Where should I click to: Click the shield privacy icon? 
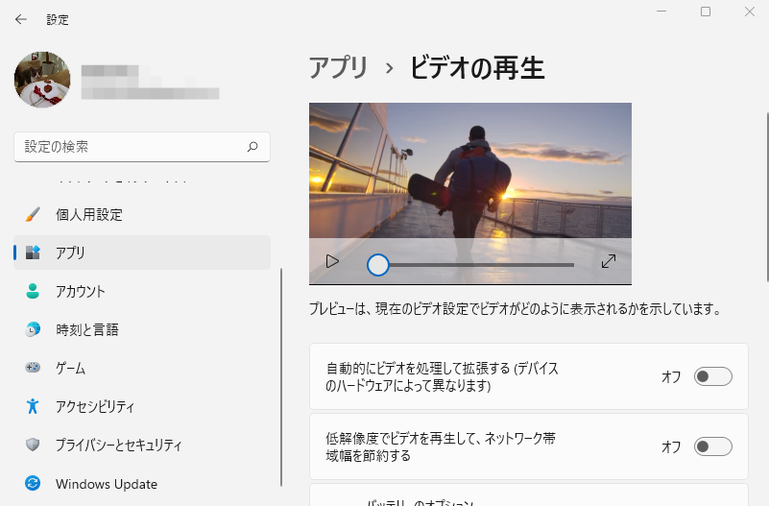(33, 445)
